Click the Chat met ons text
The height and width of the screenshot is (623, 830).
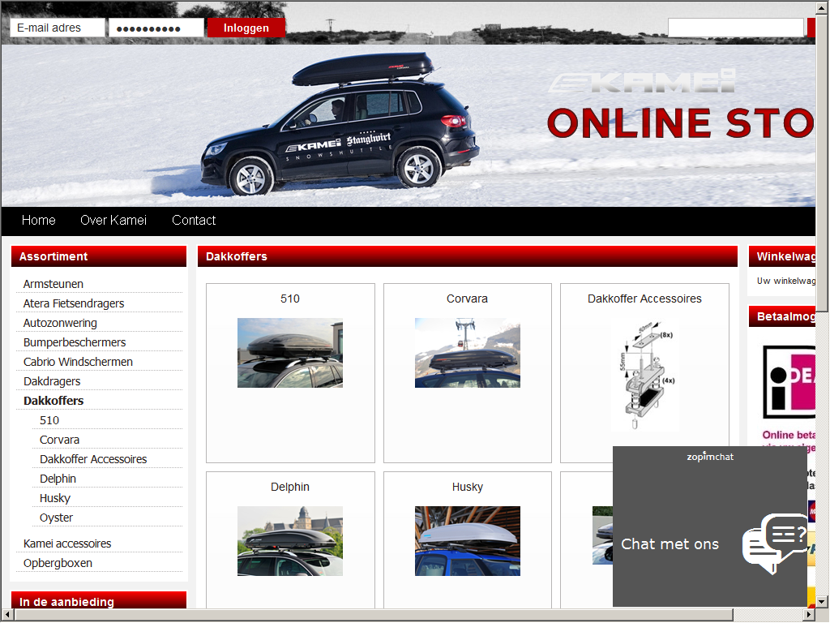click(x=670, y=544)
